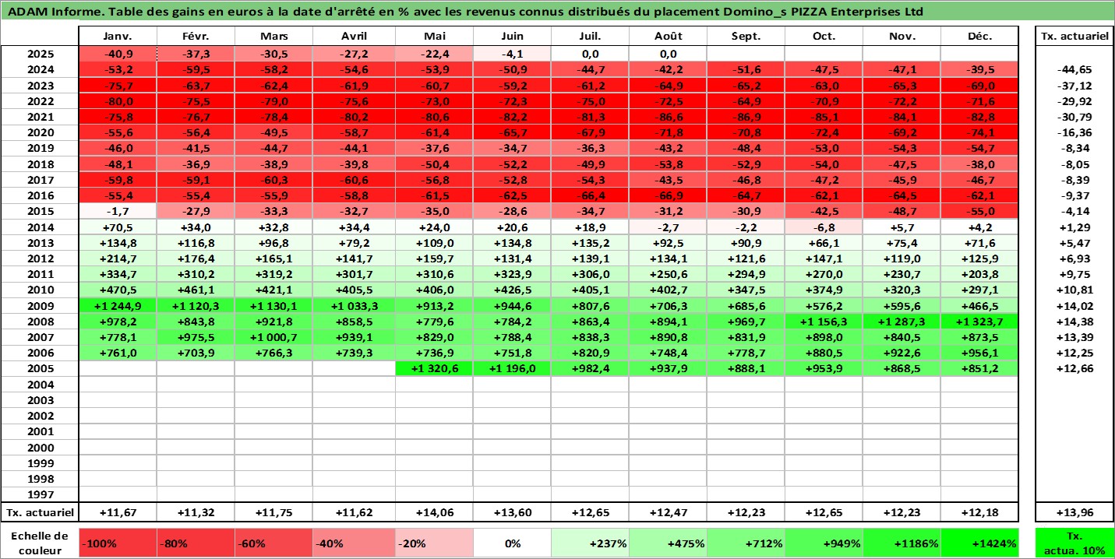Select the 'Mars' column header
Screen dimensions: 1115x559
[274, 37]
